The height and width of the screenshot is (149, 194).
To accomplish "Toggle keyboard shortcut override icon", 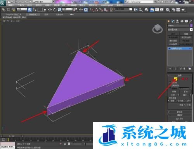I will (86, 10).
